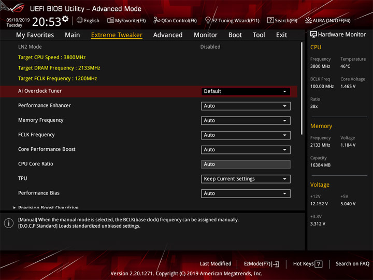This screenshot has height=280, width=373.
Task: Click the Search on FAQ link
Action: tap(352, 264)
